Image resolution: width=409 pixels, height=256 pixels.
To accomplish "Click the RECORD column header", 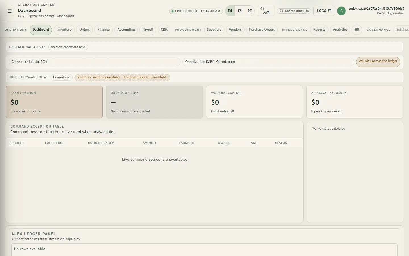I will pos(17,143).
